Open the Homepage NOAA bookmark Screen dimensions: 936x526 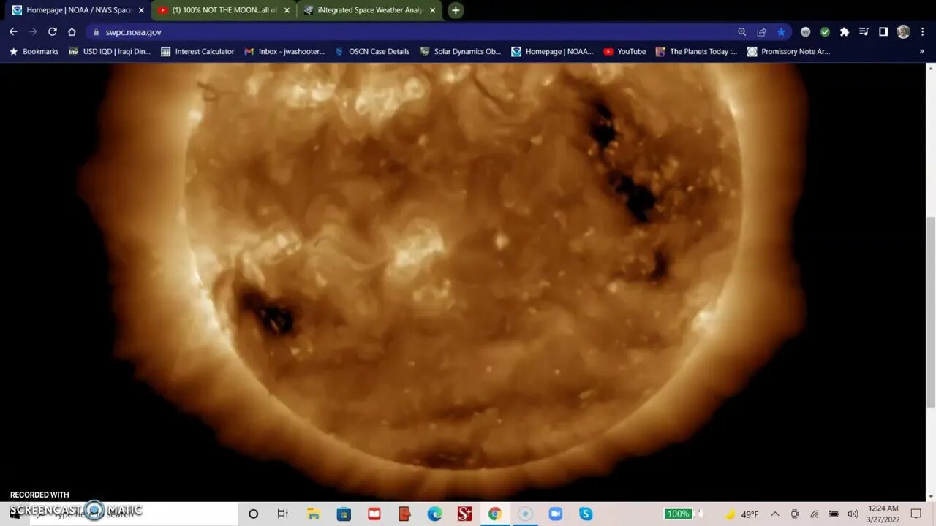[552, 52]
